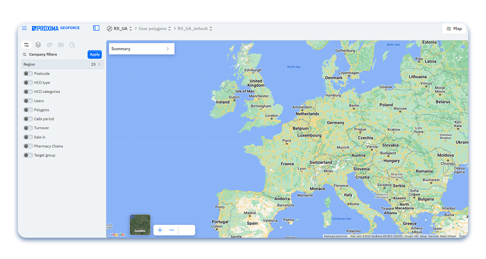Click the Company filters heading
486x259 pixels.
(43, 54)
